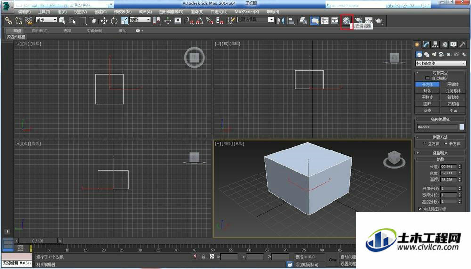Click the Use Pivot Point Center icon
Viewport: 471px width, 269px height.
click(x=156, y=21)
